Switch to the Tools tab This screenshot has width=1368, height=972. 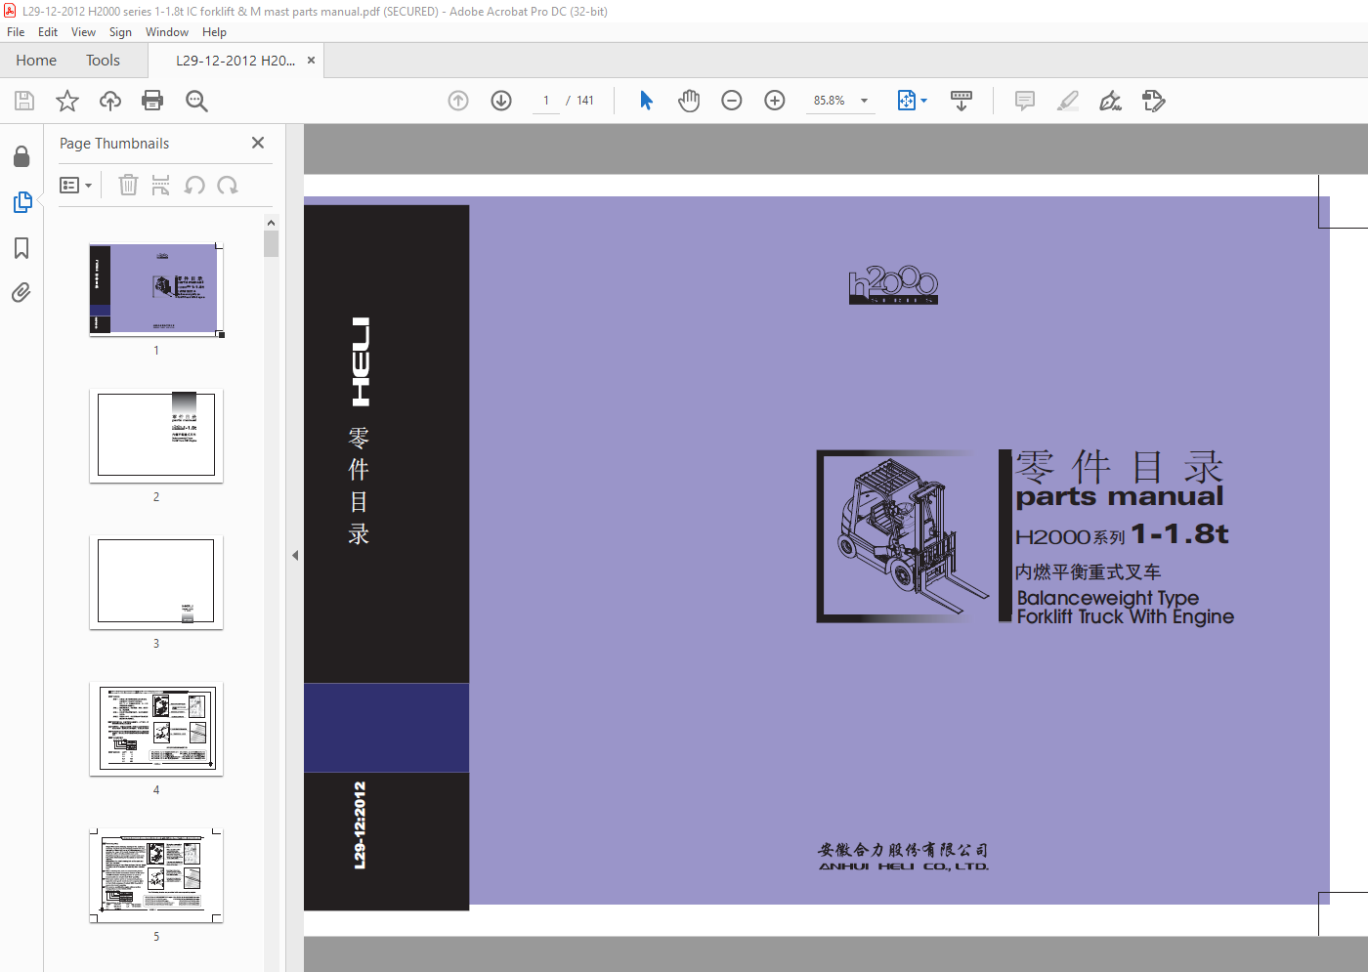[103, 61]
